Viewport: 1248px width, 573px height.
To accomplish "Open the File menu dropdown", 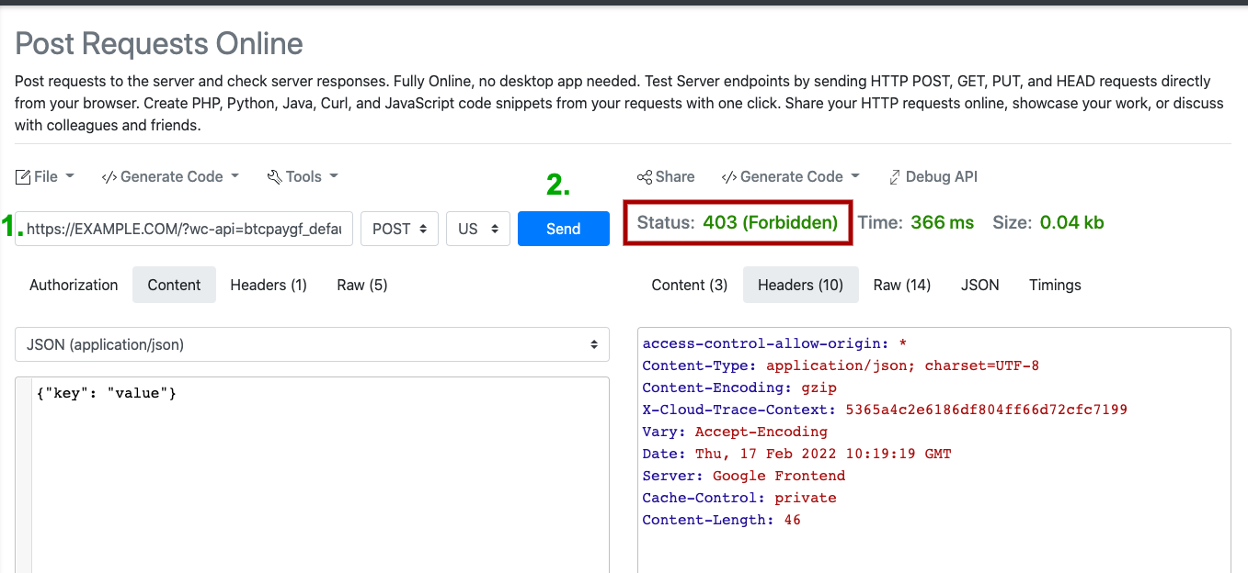I will pyautogui.click(x=45, y=176).
